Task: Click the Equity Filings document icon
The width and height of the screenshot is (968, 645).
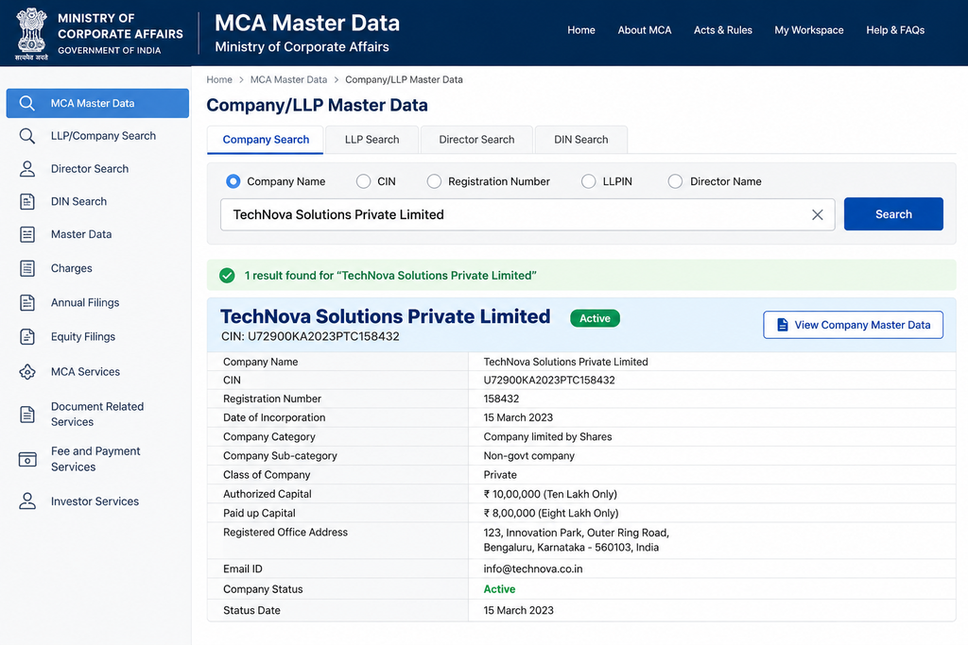Action: (27, 337)
